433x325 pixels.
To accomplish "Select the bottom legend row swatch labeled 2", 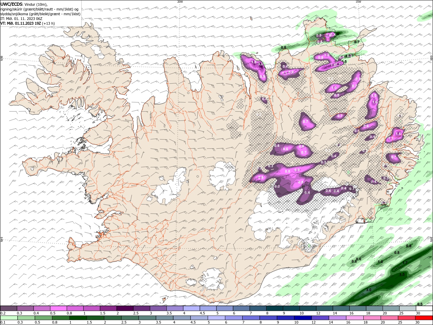I will coord(112,318).
